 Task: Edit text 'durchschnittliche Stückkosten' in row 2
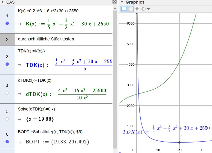click(46, 39)
